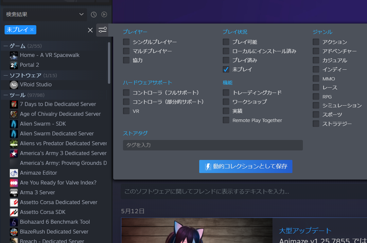Click the library list scrollbar
The image size is (367, 243).
(x=109, y=63)
